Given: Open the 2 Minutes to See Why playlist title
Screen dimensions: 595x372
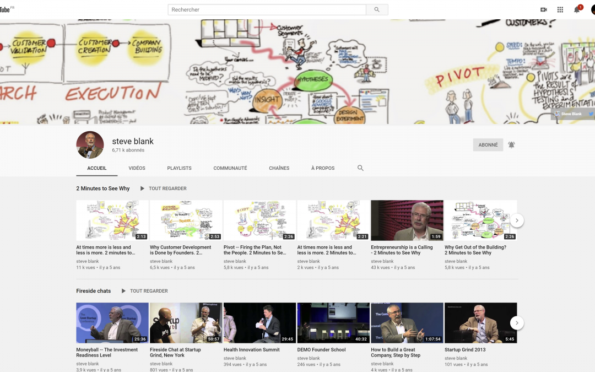Looking at the screenshot, I should (103, 188).
